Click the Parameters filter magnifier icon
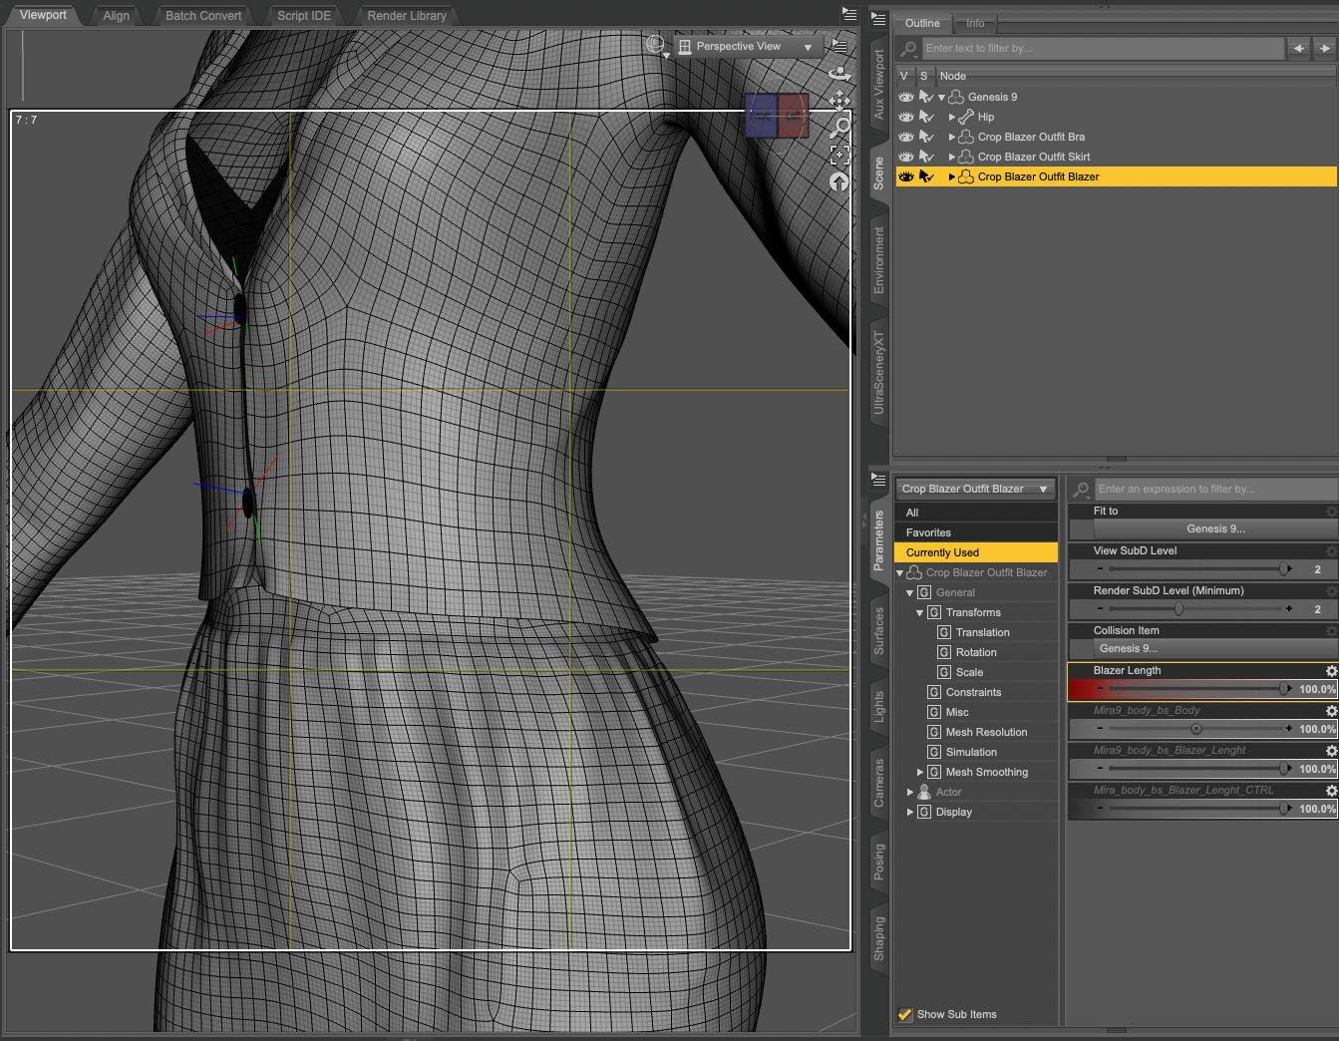This screenshot has width=1339, height=1041. [1081, 489]
